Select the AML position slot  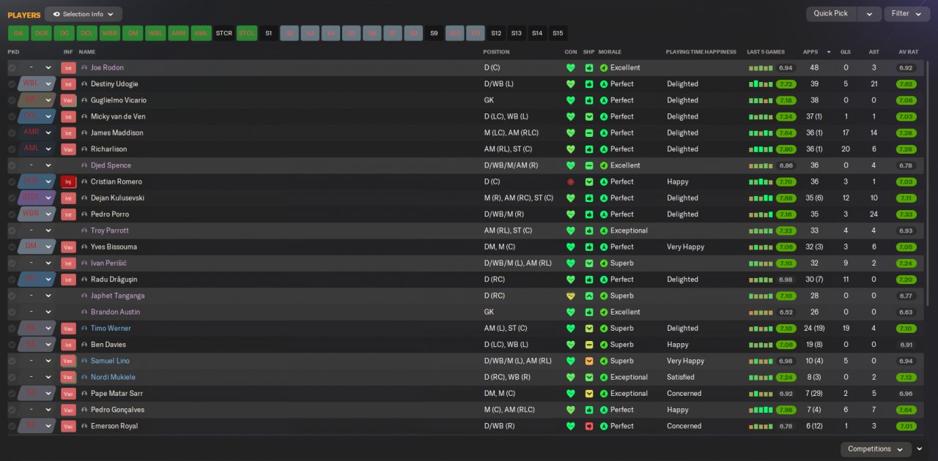[x=201, y=33]
